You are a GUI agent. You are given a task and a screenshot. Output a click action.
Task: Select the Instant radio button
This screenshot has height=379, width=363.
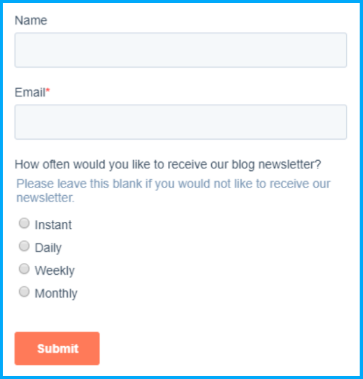tap(24, 223)
